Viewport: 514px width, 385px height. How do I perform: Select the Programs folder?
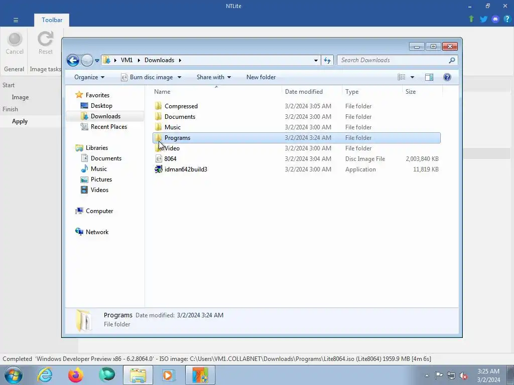[297, 138]
